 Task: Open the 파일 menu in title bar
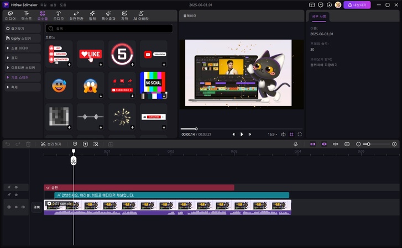(43, 5)
